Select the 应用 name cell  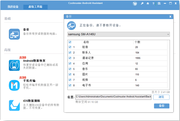(85, 63)
